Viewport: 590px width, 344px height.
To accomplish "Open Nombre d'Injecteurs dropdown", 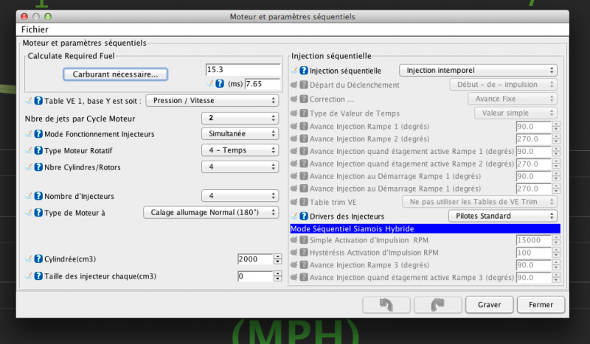I will click(x=240, y=195).
